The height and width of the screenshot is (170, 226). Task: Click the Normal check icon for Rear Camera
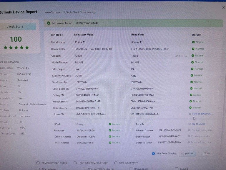point(190,107)
